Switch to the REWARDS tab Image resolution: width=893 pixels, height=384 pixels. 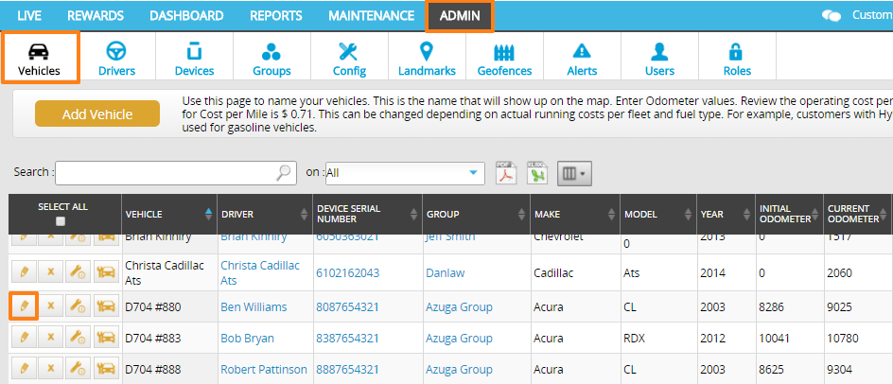(x=96, y=15)
